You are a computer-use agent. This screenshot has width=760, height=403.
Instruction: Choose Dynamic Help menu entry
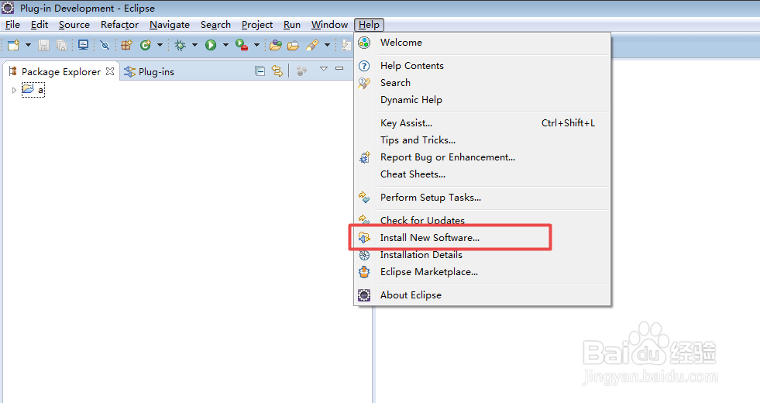click(483, 100)
